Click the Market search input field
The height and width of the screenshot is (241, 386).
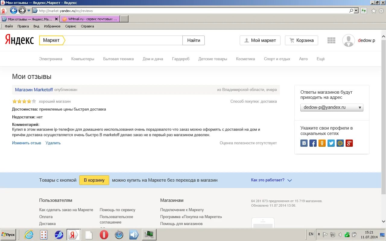(x=124, y=40)
